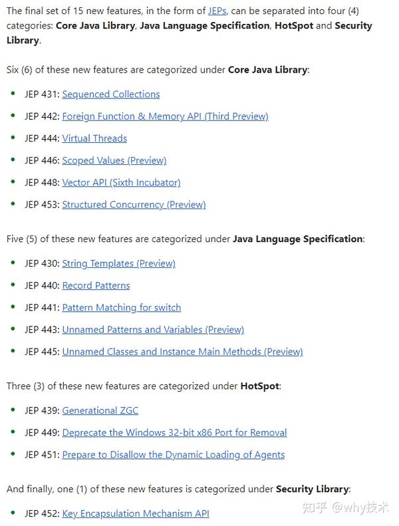Click Unnamed Patterns and Variables link
The image size is (399, 526).
pos(153,329)
